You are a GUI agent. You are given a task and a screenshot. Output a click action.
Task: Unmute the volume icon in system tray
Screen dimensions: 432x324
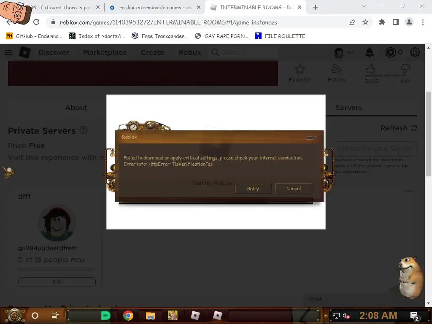346,316
